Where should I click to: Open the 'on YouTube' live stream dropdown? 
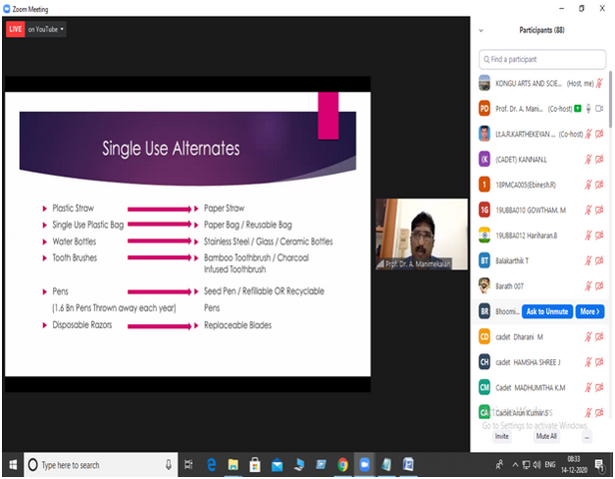46,30
